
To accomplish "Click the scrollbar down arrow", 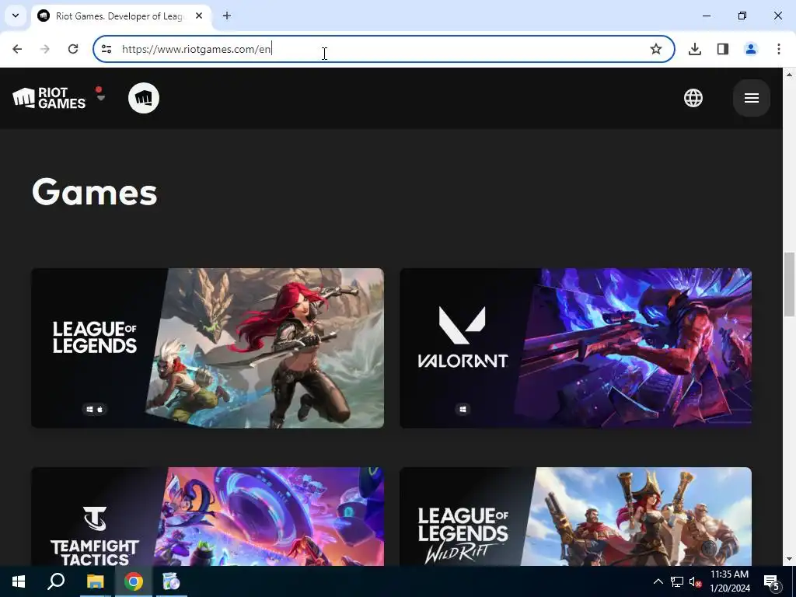I will [790, 559].
